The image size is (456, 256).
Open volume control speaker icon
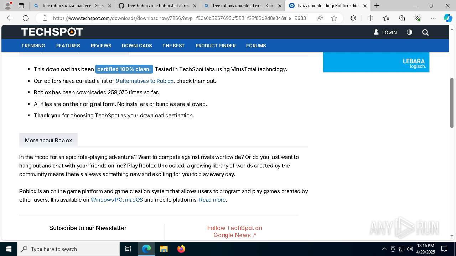coord(410,249)
